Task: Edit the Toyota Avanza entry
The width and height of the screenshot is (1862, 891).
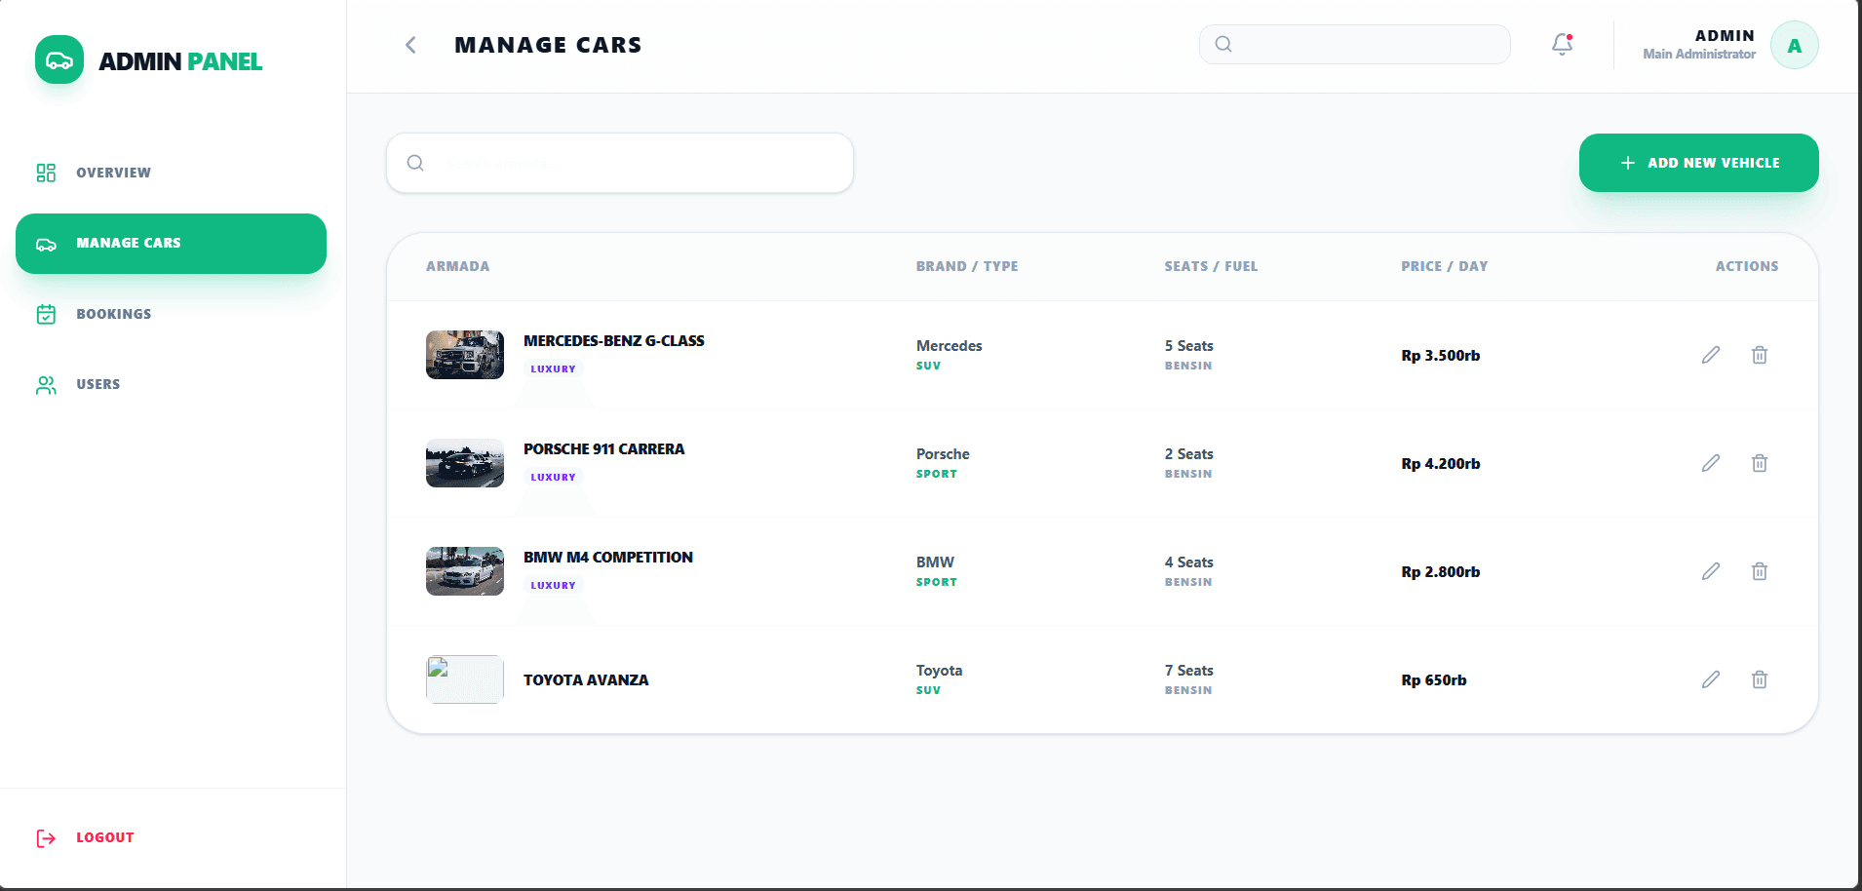Action: pos(1711,679)
